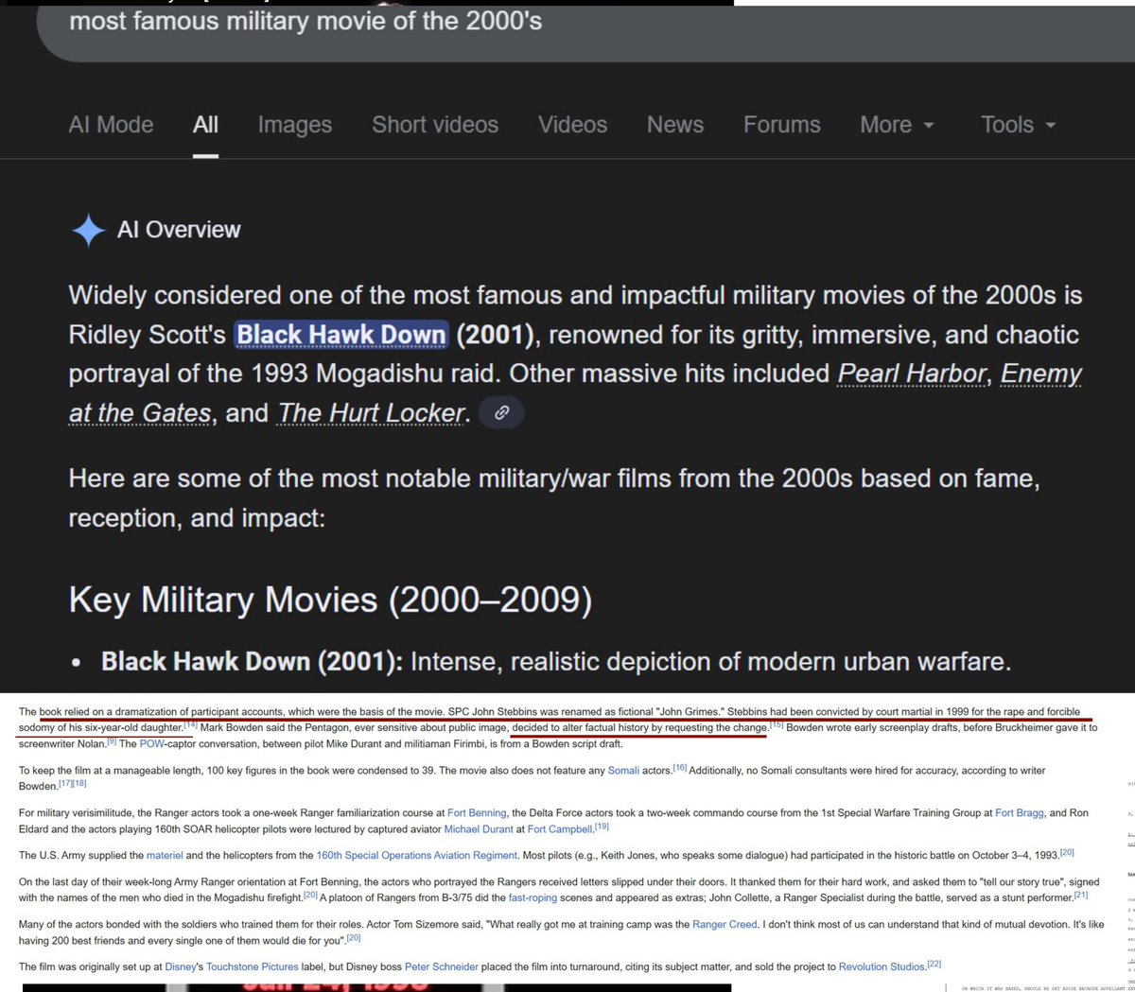Click the highlighted Black Hawk Down link
The image size is (1135, 992).
tap(341, 335)
